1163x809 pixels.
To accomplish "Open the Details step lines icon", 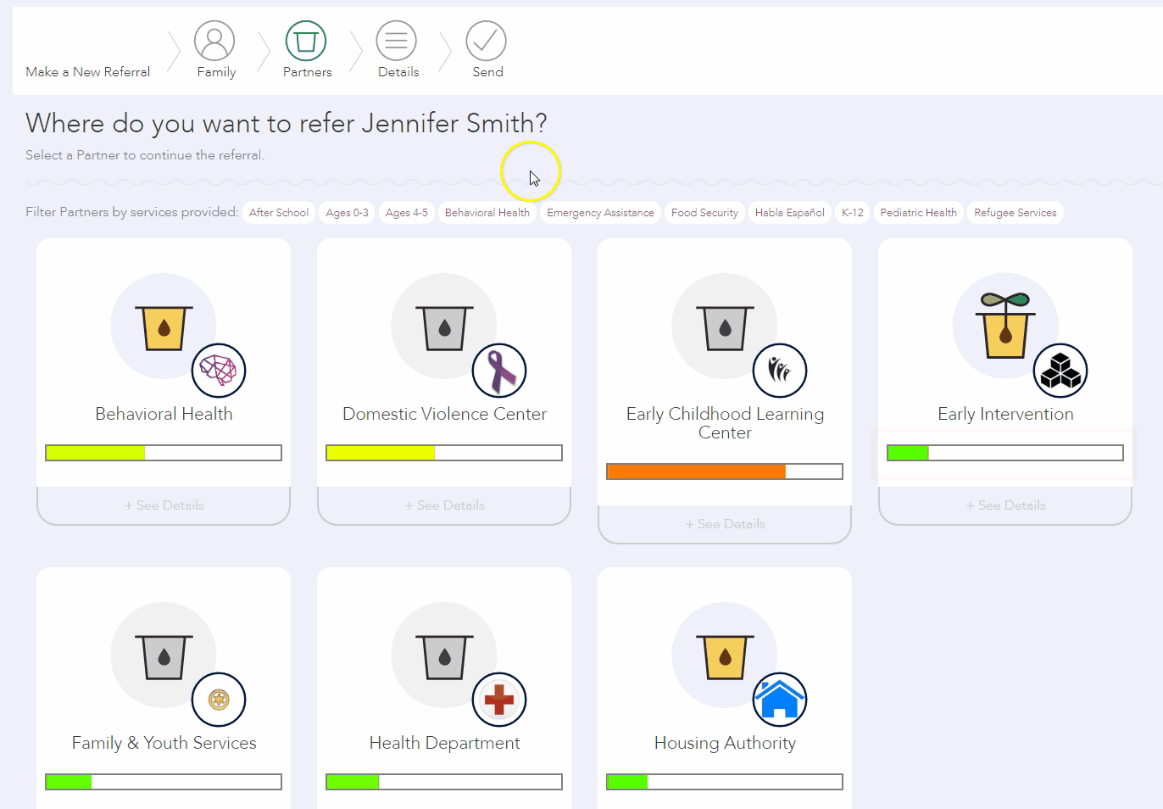I will coord(397,41).
